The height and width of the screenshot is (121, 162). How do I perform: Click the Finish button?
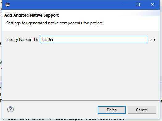112,110
